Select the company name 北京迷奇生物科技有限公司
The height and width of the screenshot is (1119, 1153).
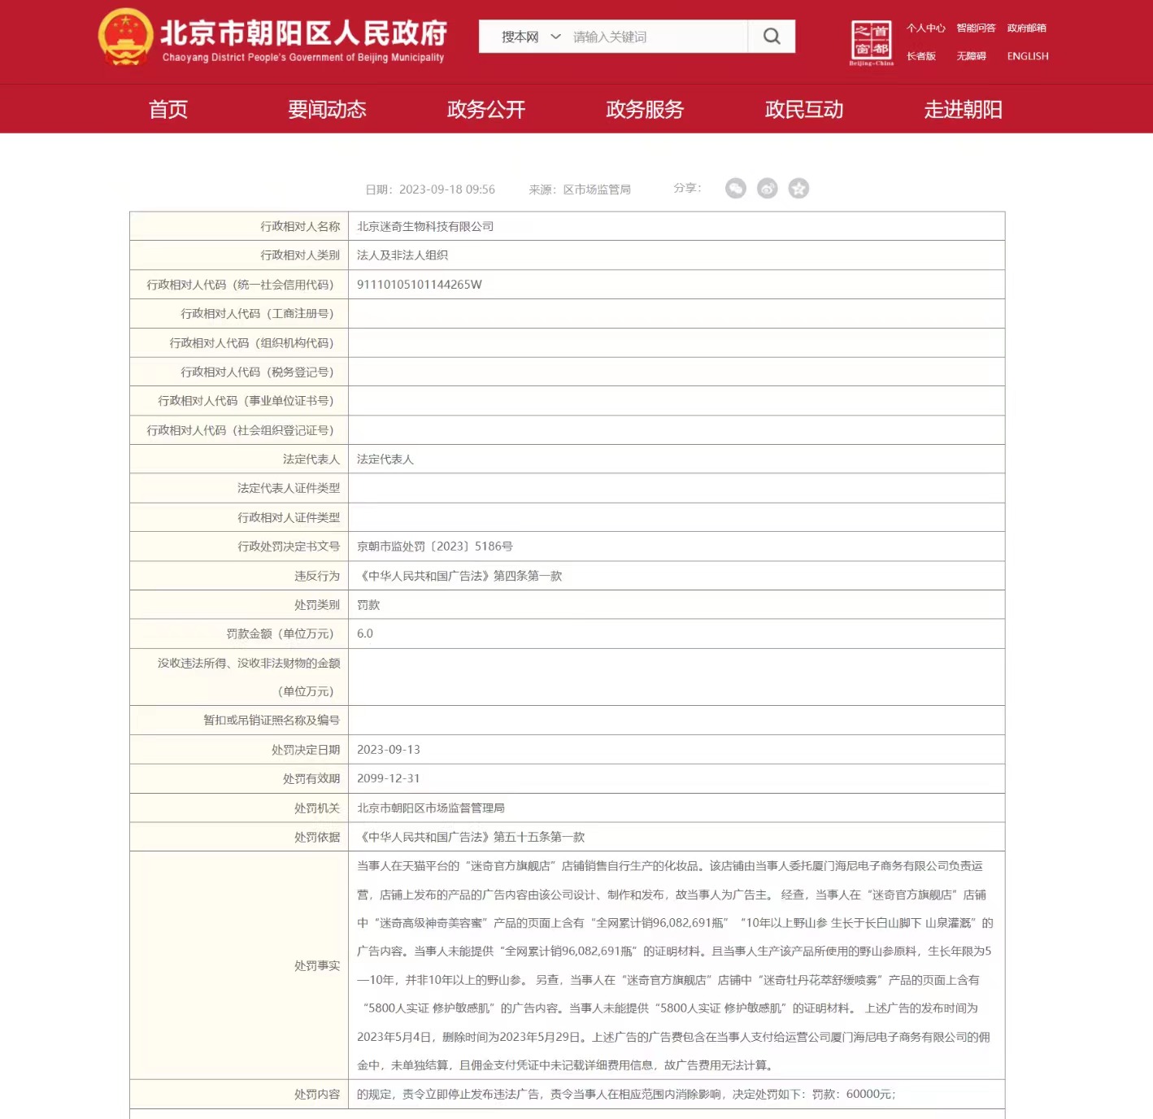tap(425, 226)
